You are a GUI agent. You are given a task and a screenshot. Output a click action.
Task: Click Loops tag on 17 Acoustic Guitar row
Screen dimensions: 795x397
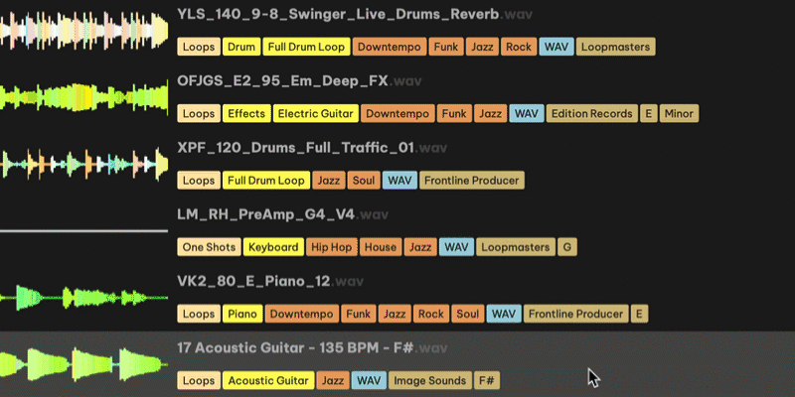[x=199, y=380]
